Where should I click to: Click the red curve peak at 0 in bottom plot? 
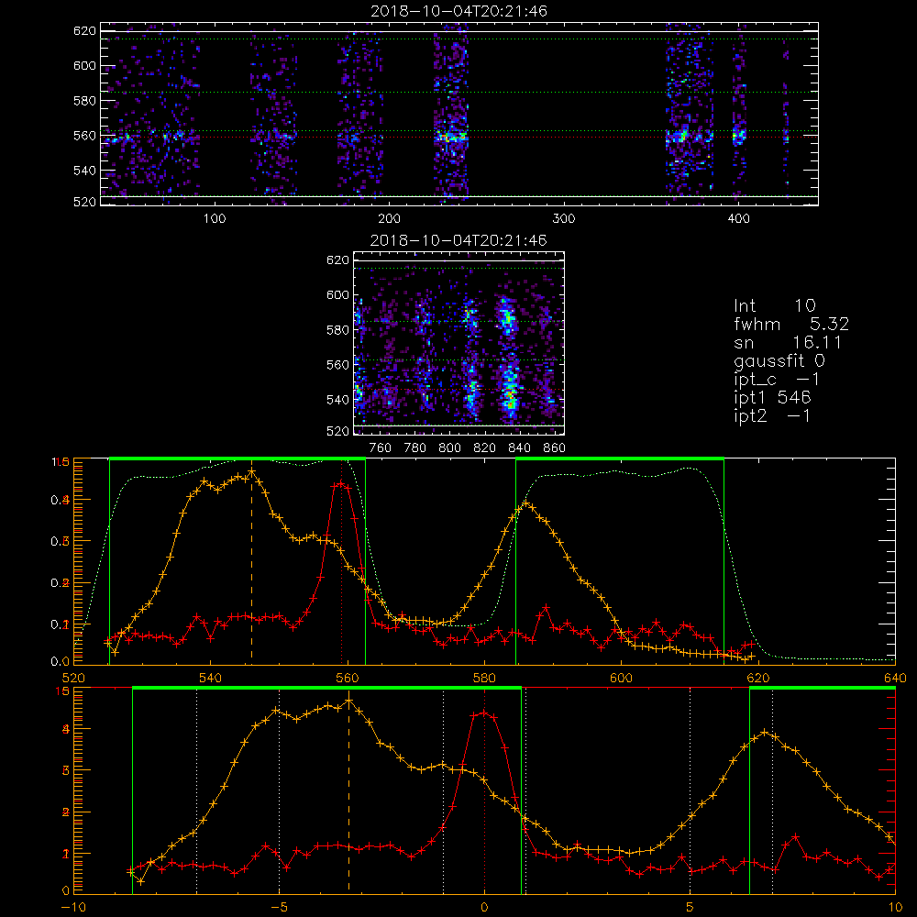point(483,713)
